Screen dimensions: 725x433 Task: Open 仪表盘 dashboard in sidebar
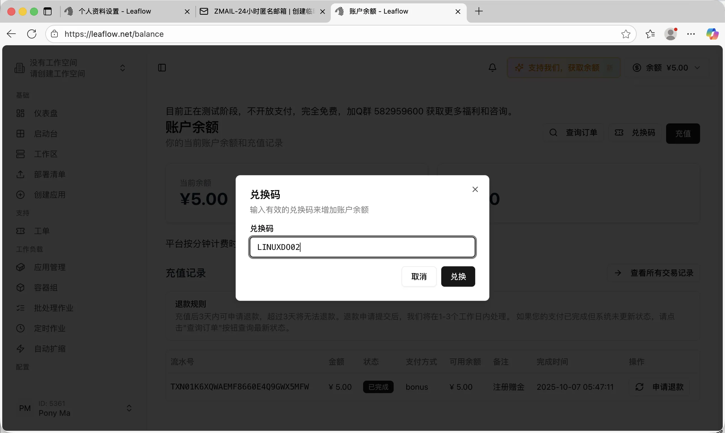click(46, 113)
